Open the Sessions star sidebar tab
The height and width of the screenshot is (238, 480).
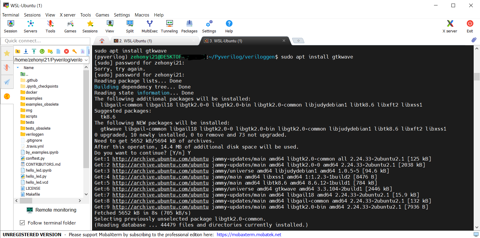[x=7, y=53]
